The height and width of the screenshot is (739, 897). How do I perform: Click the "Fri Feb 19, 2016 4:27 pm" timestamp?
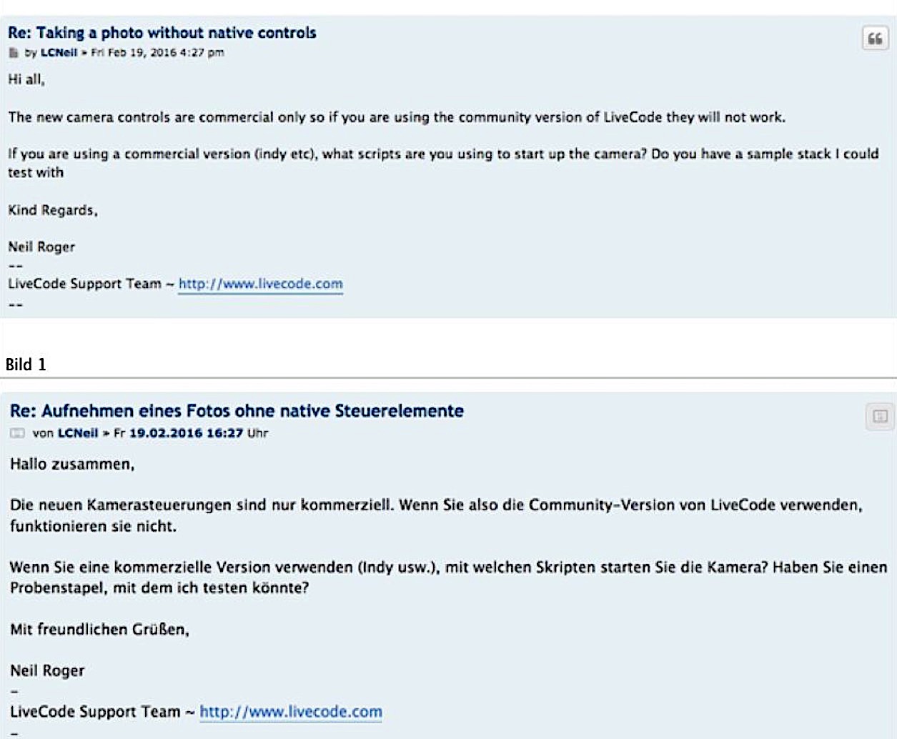[x=157, y=52]
